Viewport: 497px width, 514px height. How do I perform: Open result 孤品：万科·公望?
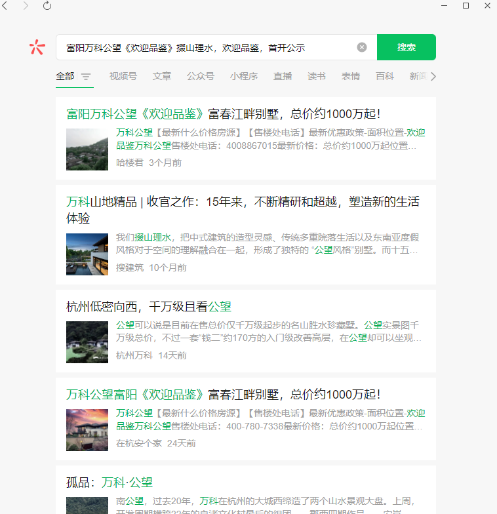tap(109, 483)
